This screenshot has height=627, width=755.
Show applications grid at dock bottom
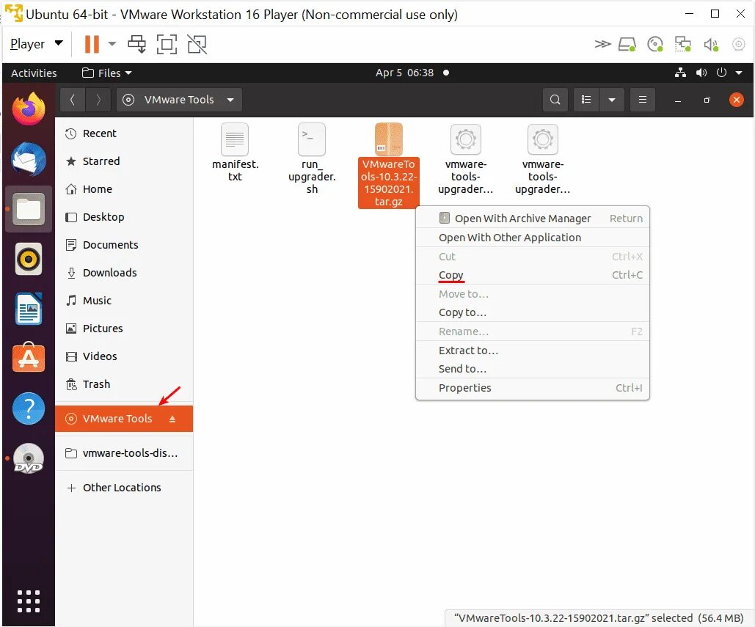click(x=29, y=601)
